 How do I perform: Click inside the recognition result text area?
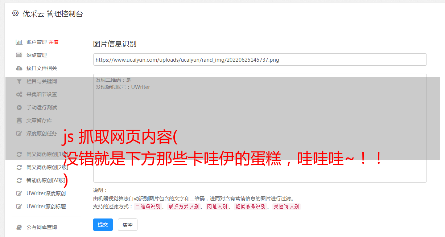click(x=260, y=128)
